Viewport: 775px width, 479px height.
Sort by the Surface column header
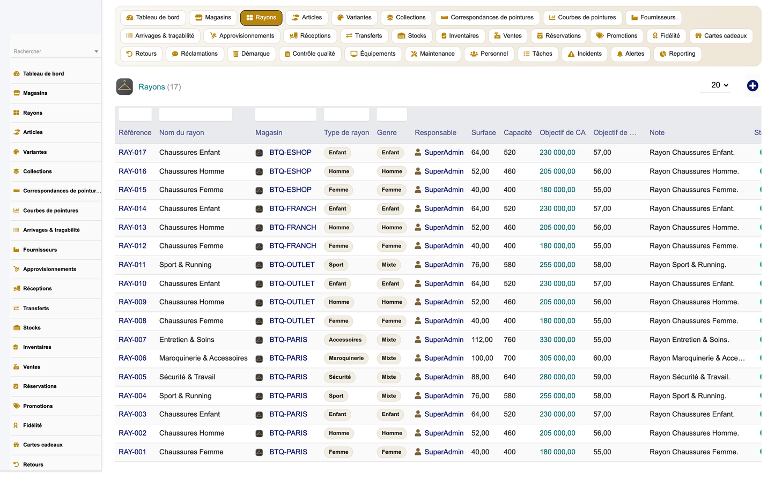[x=483, y=133]
